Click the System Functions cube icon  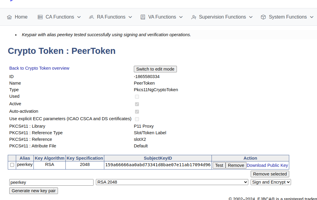263,17
